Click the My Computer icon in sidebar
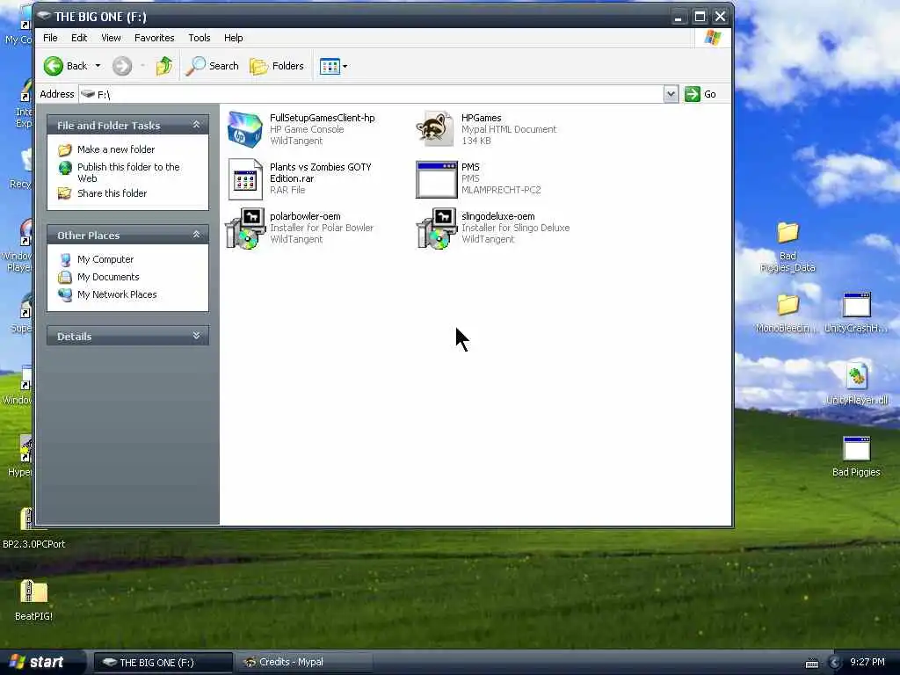The height and width of the screenshot is (675, 900). click(x=65, y=260)
